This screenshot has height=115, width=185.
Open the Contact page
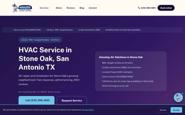point(93,8)
